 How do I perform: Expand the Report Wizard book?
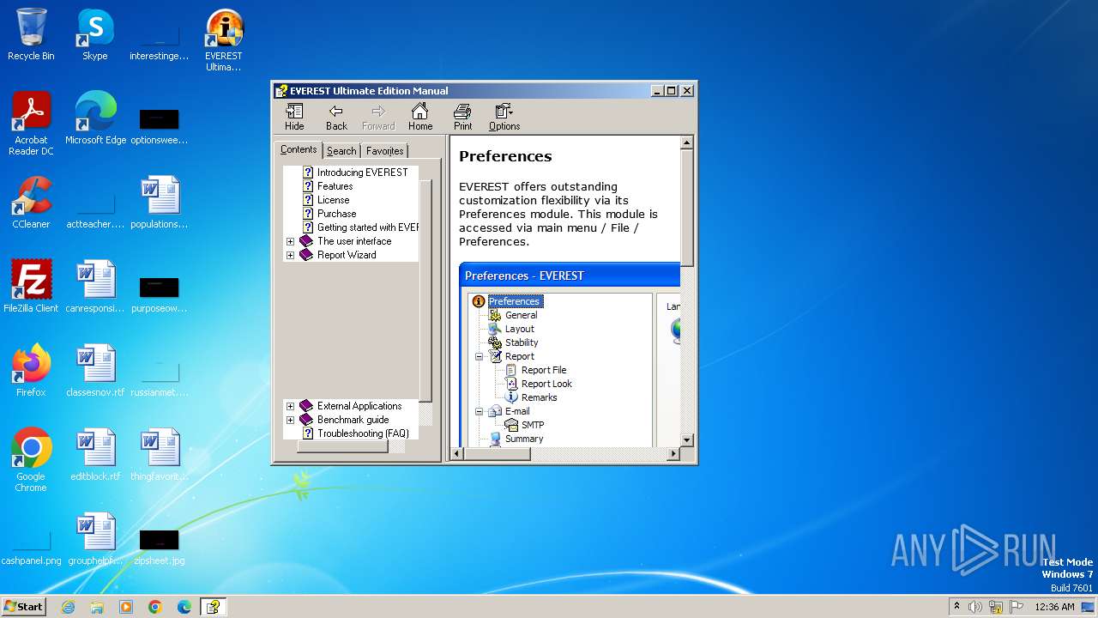coord(290,256)
